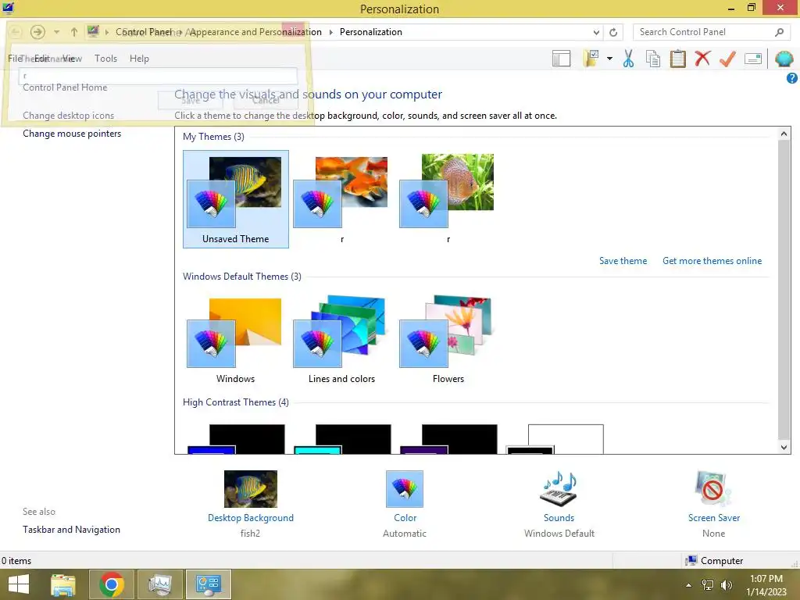Open Change mouse pointers link

click(x=72, y=134)
